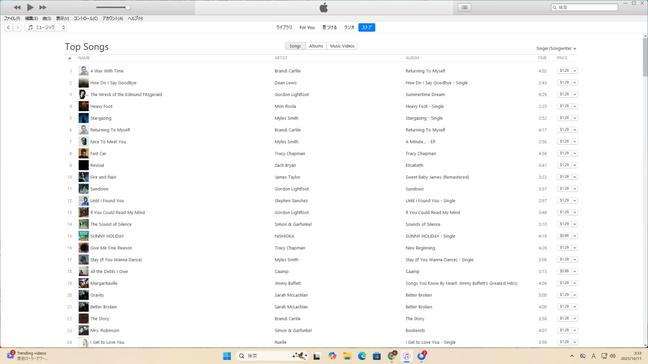Viewport: 648px width, 364px height.
Task: Open Windows Start menu
Action: point(227,356)
